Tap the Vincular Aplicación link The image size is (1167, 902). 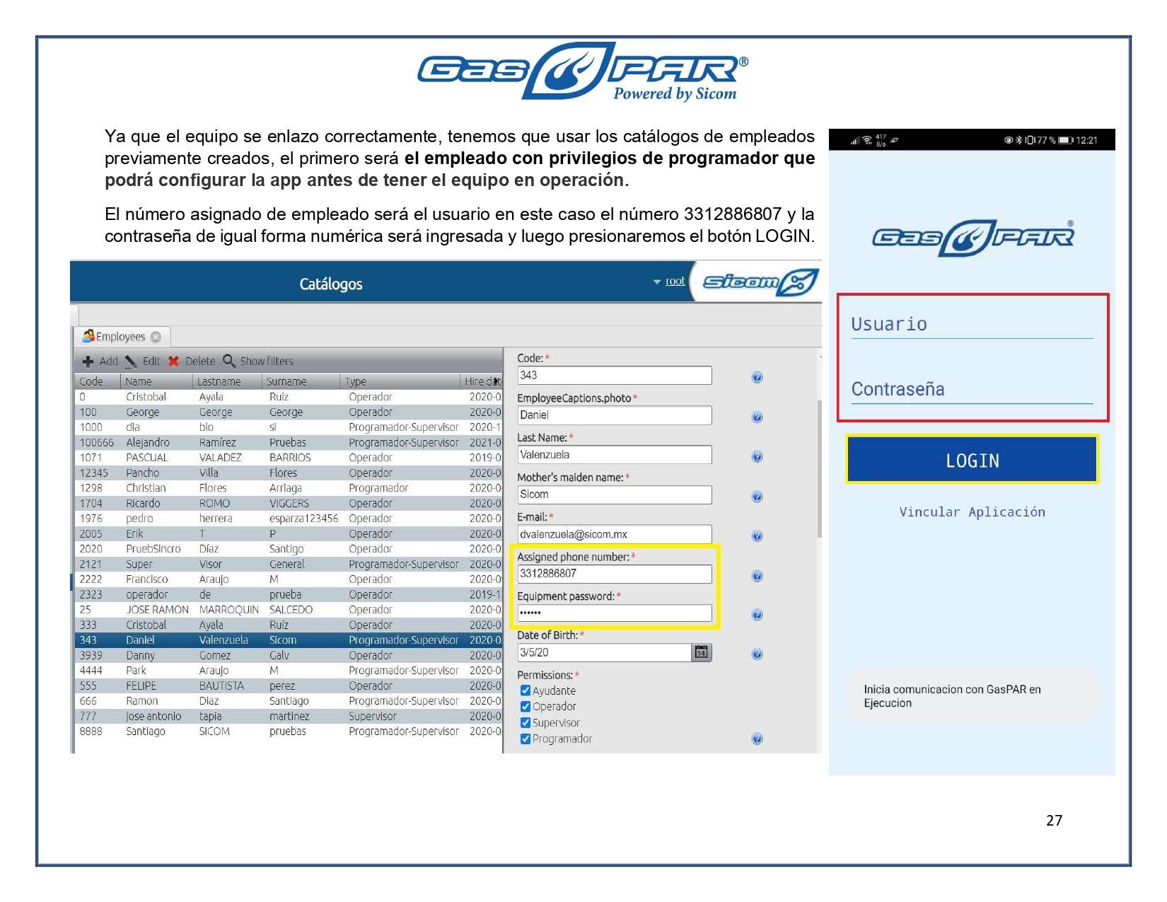(x=972, y=512)
